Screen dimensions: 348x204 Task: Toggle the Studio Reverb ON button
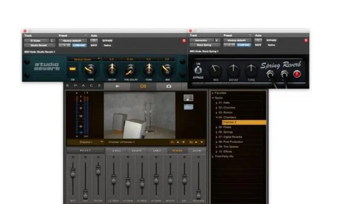click(73, 69)
